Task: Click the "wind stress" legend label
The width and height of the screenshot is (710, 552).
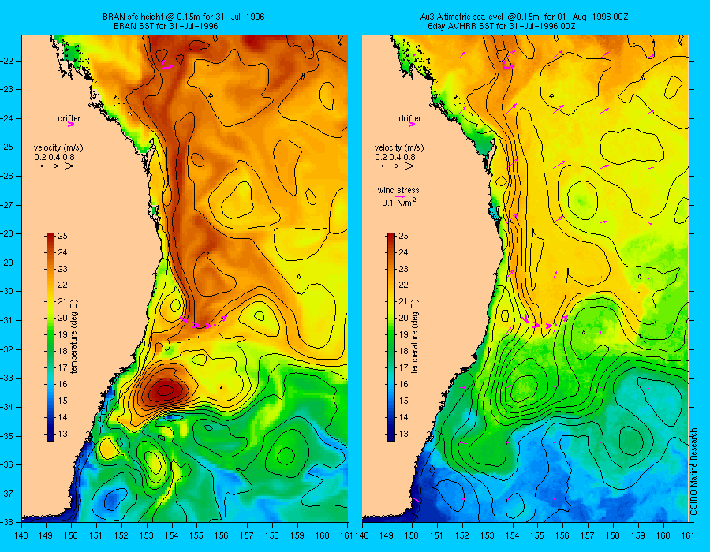Action: click(x=398, y=190)
